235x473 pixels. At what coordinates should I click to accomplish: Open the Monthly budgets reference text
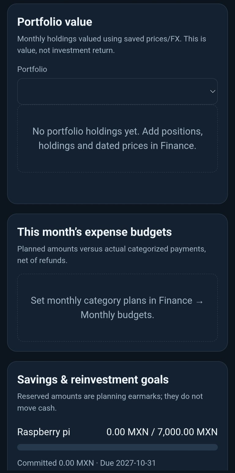pyautogui.click(x=117, y=315)
